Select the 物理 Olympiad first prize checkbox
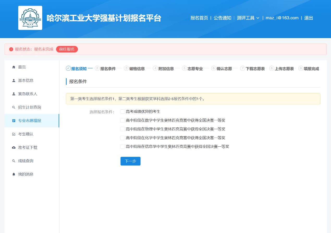This screenshot has height=233, width=331. point(123,129)
